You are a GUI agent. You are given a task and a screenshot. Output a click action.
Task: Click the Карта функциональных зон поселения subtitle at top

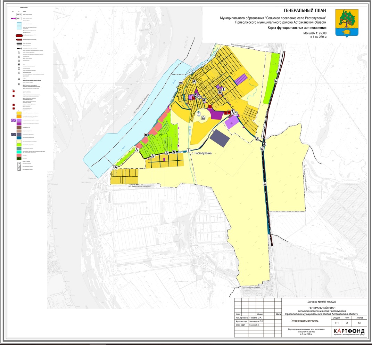click(x=297, y=28)
